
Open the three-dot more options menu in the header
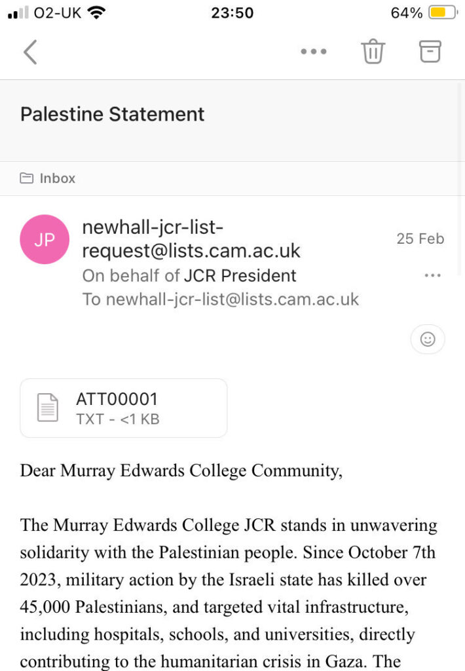313,52
